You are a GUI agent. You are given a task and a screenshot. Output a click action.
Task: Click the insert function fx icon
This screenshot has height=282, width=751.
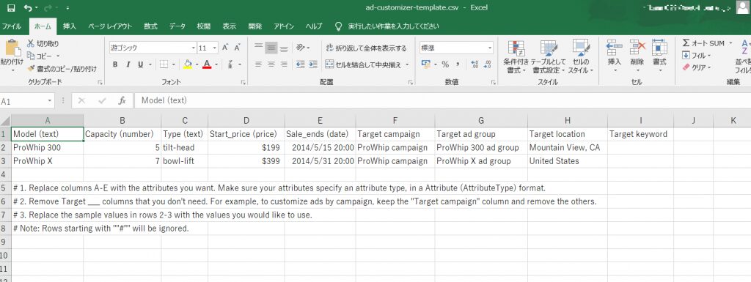click(x=122, y=101)
